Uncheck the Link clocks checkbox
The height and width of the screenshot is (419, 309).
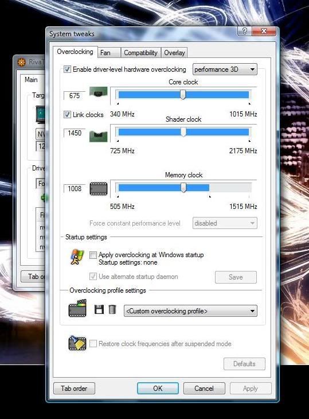[67, 115]
